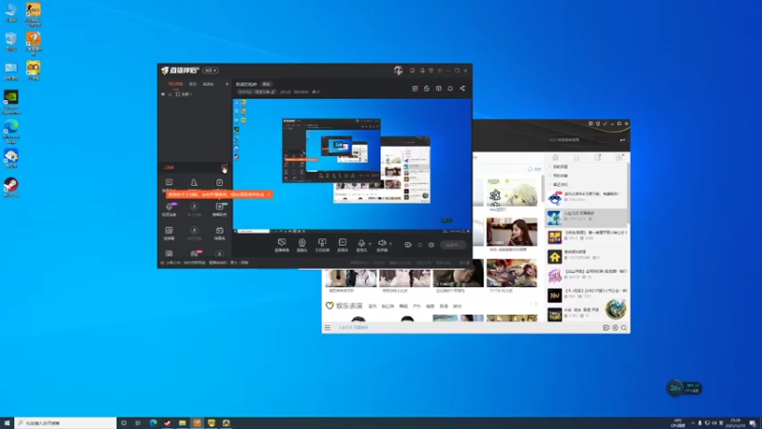
Task: Open the calendar icon with red dot
Action: 415,89
